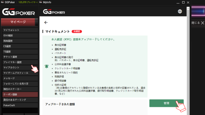Click the X icon beside 閉じる
This screenshot has height=115, width=205.
(x=203, y=23)
